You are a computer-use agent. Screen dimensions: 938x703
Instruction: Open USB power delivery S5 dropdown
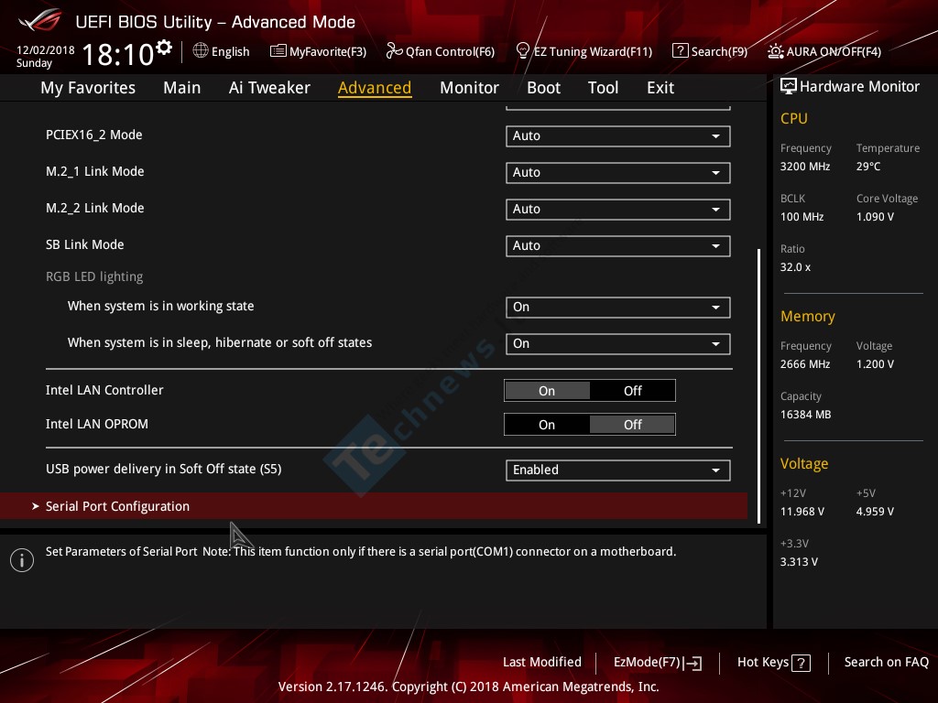(x=618, y=470)
